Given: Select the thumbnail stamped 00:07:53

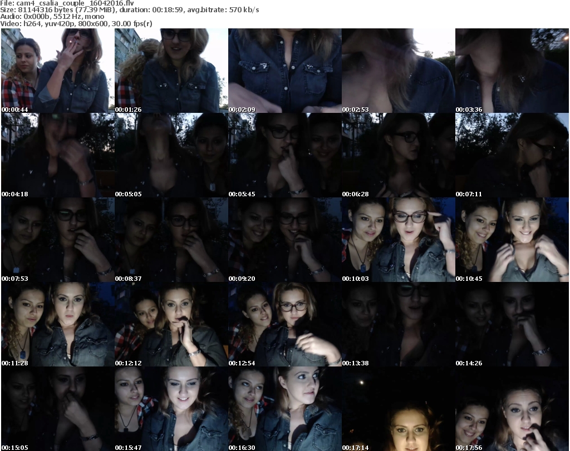Looking at the screenshot, I should pyautogui.click(x=57, y=240).
